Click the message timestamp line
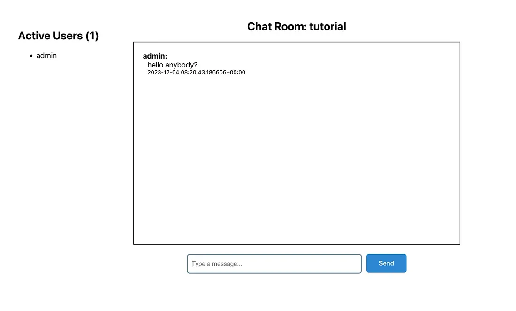Viewport: 516px width, 311px height. (196, 72)
